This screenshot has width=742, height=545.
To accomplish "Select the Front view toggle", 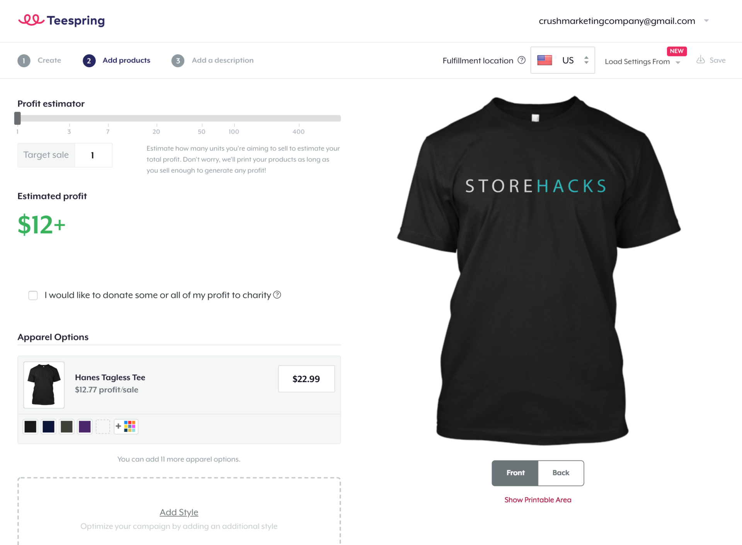I will (515, 473).
